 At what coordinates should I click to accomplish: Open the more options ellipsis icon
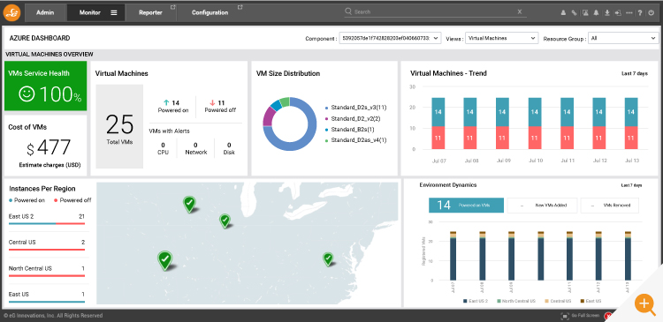click(x=629, y=12)
